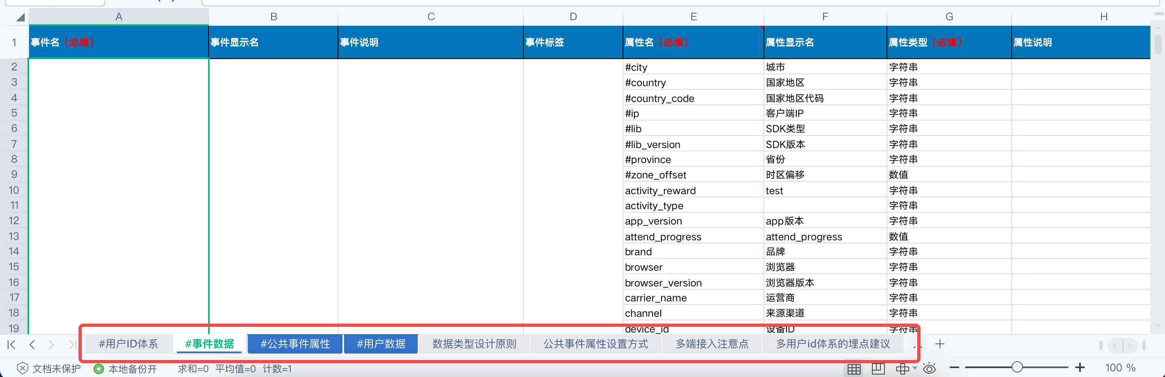
Task: Select the activity_reward cell
Action: tap(693, 190)
